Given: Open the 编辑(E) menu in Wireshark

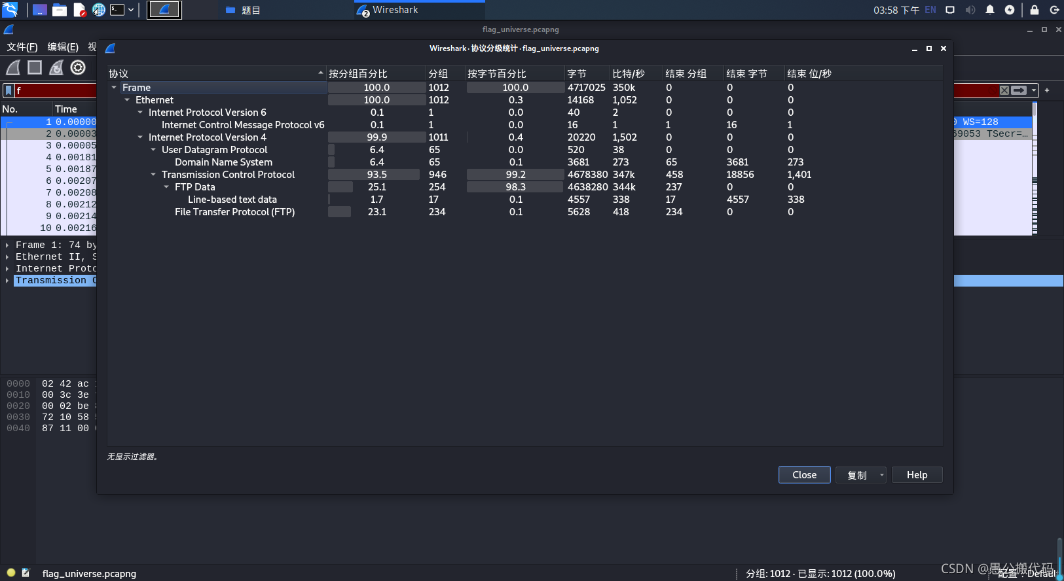Looking at the screenshot, I should coord(63,47).
